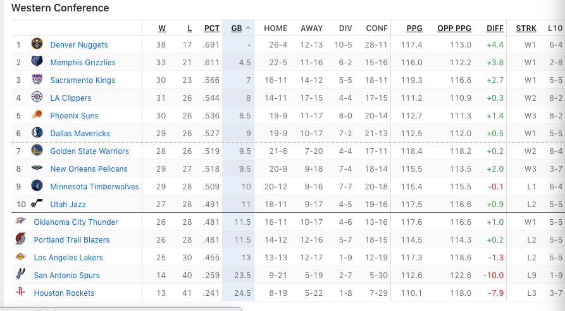
Task: Click the San Antonio Spurs logo
Action: coord(20,274)
